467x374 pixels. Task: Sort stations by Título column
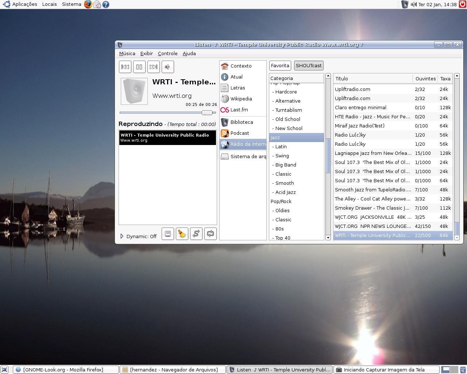pyautogui.click(x=373, y=79)
